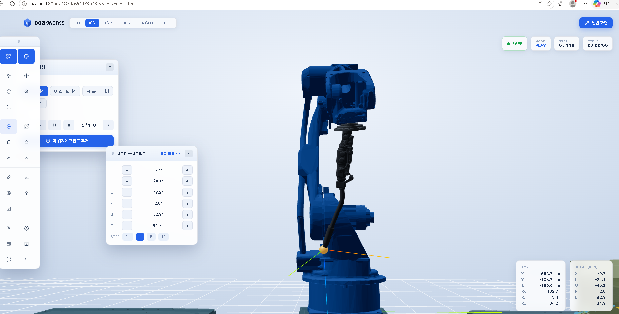Switch to 직교 좌표 jog mode
The width and height of the screenshot is (619, 314).
click(x=170, y=154)
